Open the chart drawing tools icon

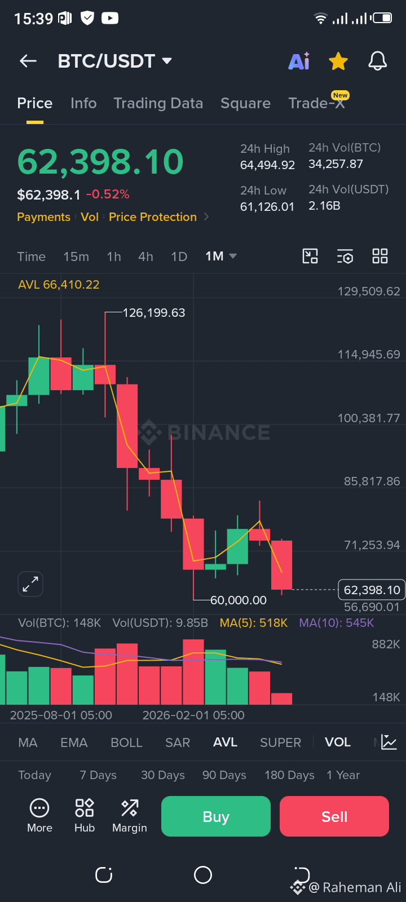point(310,256)
